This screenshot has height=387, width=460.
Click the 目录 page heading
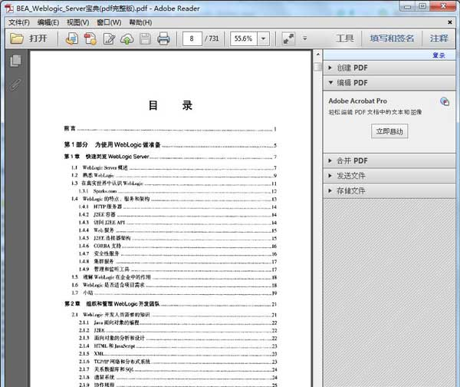click(170, 105)
